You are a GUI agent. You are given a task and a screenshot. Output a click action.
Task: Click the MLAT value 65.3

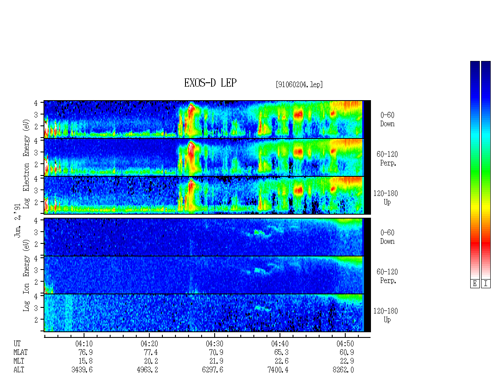click(281, 352)
